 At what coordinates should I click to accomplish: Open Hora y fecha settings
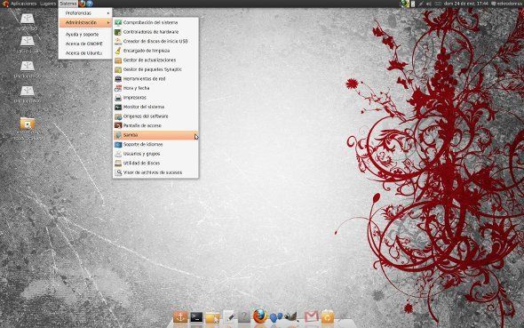(x=155, y=88)
